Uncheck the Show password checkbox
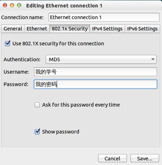Image resolution: width=162 pixels, height=165 pixels. click(x=37, y=131)
